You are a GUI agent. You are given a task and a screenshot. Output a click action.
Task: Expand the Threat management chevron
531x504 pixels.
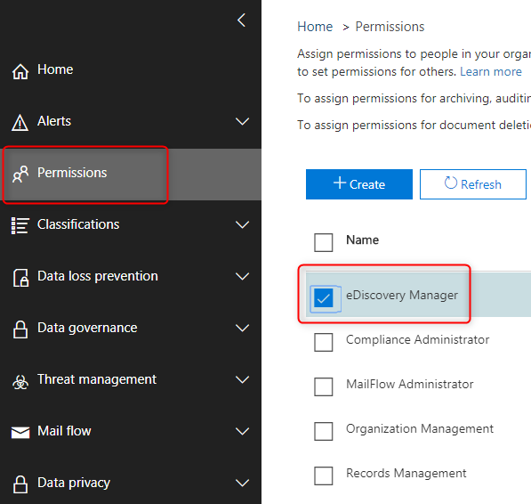(x=242, y=379)
